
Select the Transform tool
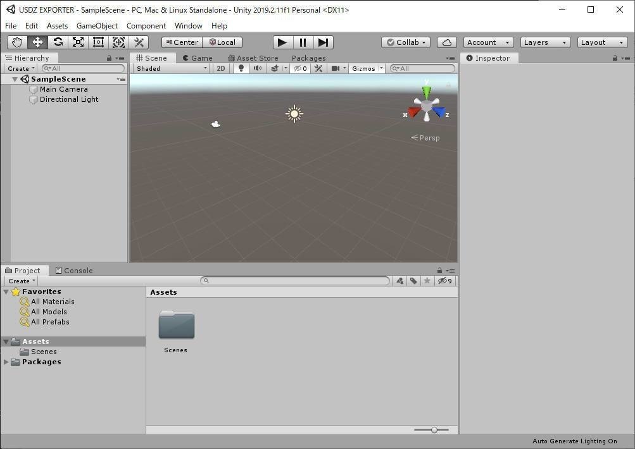118,42
